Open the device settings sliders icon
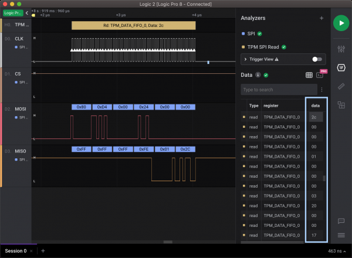 pos(341,49)
